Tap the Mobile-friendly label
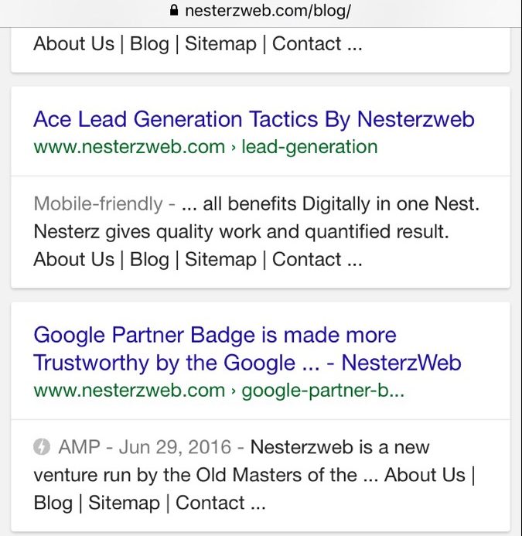This screenshot has width=522, height=536. coord(98,203)
